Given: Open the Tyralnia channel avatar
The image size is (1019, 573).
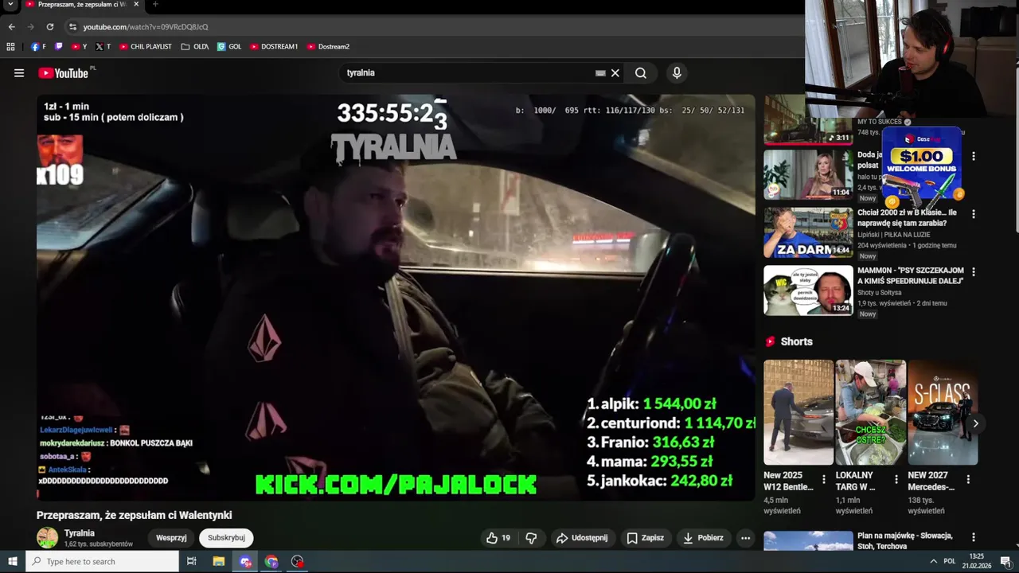Looking at the screenshot, I should (x=48, y=538).
